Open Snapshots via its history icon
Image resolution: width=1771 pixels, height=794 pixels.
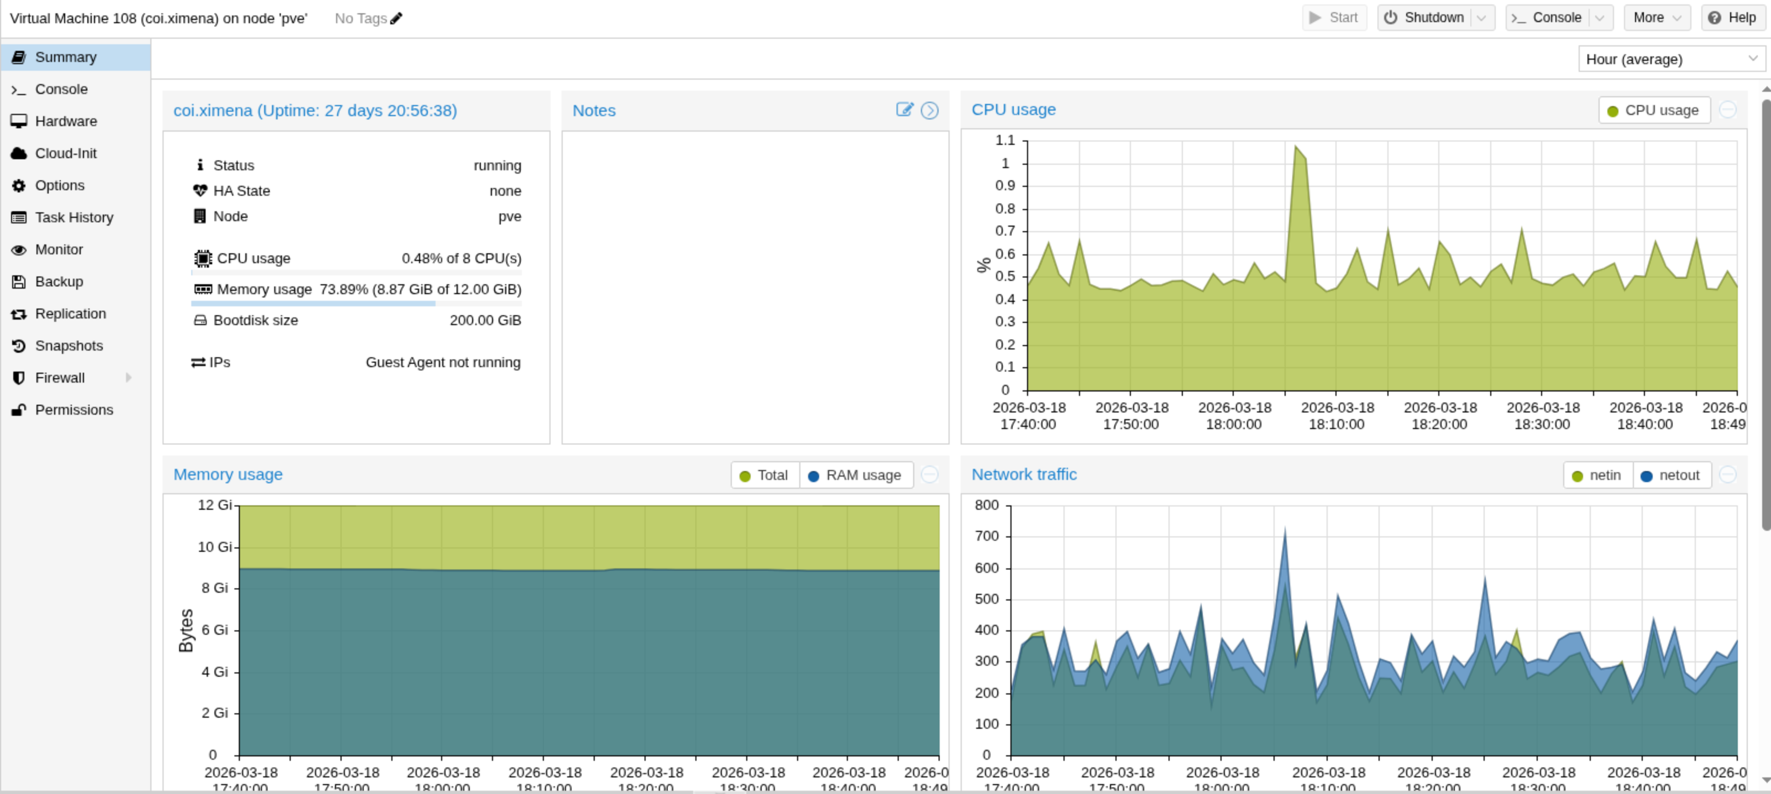pyautogui.click(x=19, y=346)
